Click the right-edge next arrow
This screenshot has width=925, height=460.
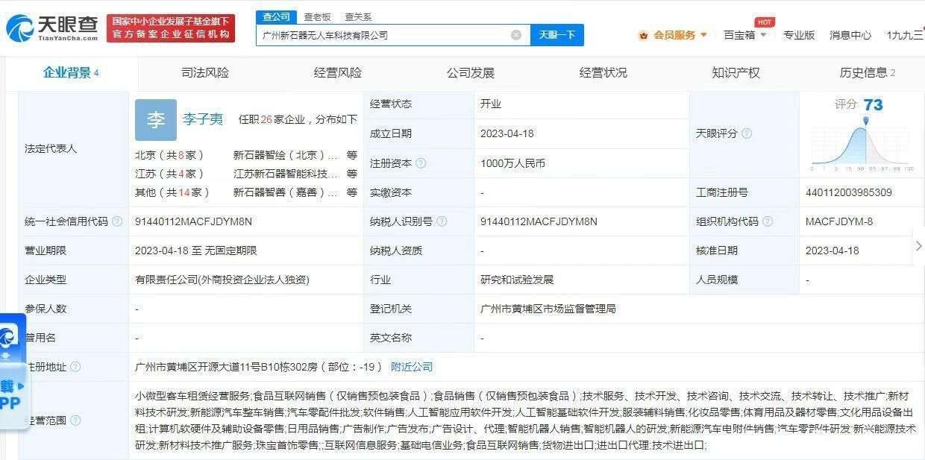point(918,246)
